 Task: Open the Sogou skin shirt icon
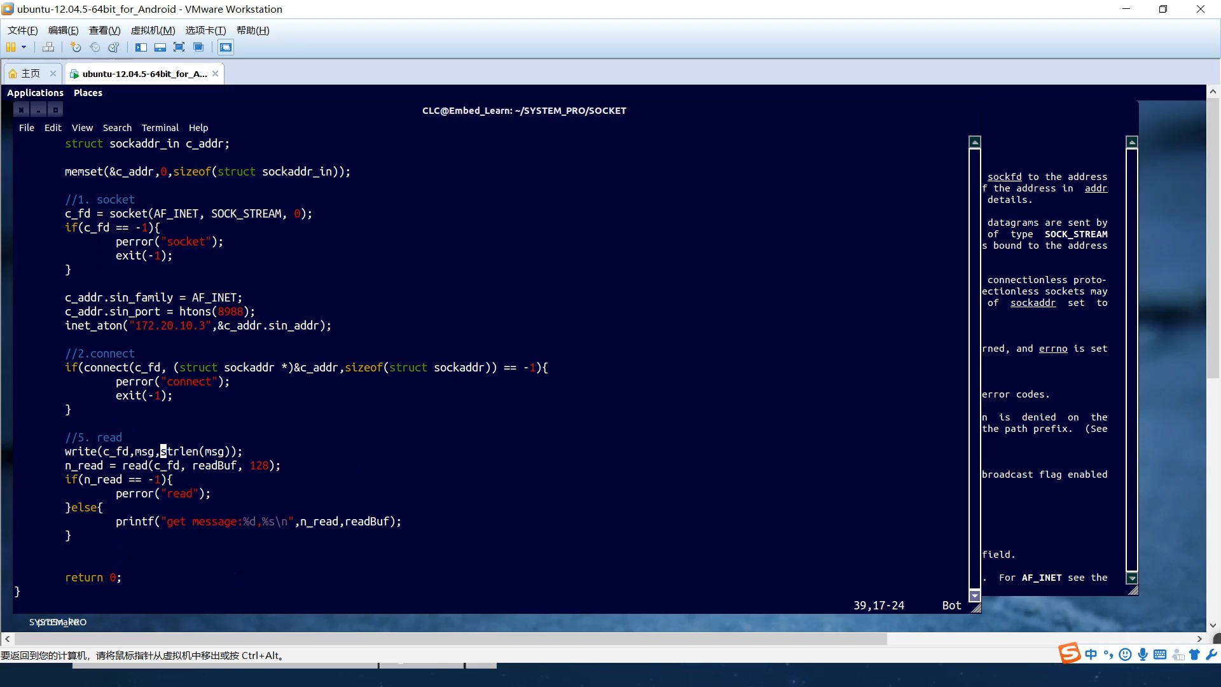1194,655
